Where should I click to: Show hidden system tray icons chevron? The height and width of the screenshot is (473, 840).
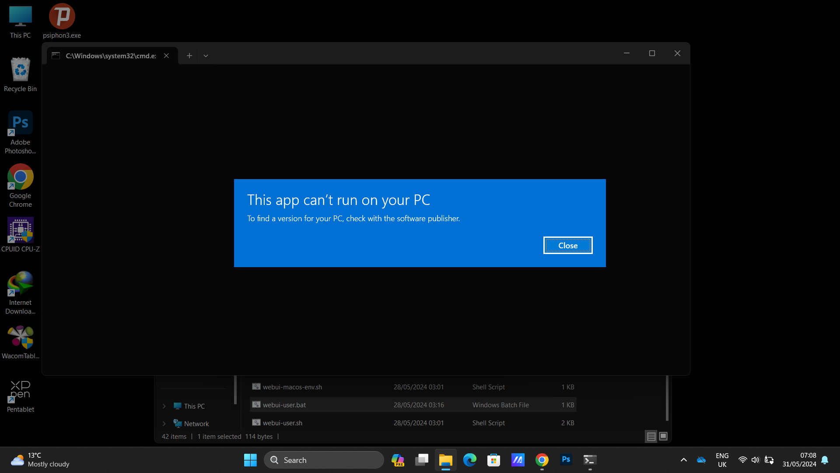(683, 460)
